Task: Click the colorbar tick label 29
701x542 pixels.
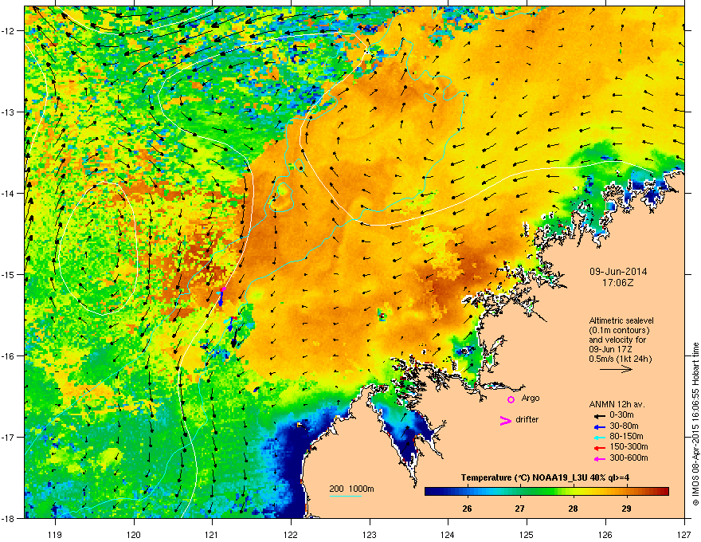Action: click(x=626, y=509)
